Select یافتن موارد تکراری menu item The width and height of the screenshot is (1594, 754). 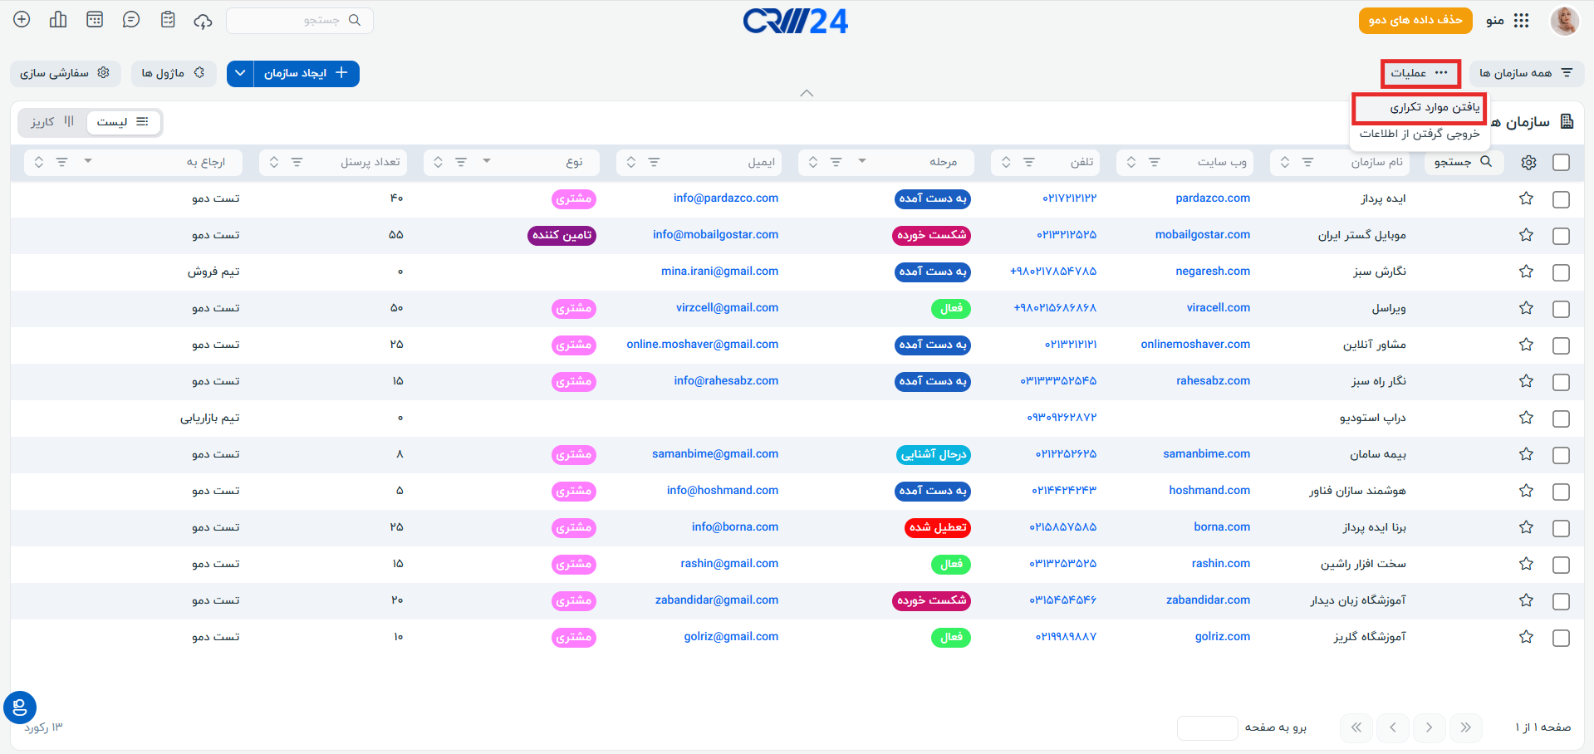pos(1420,108)
